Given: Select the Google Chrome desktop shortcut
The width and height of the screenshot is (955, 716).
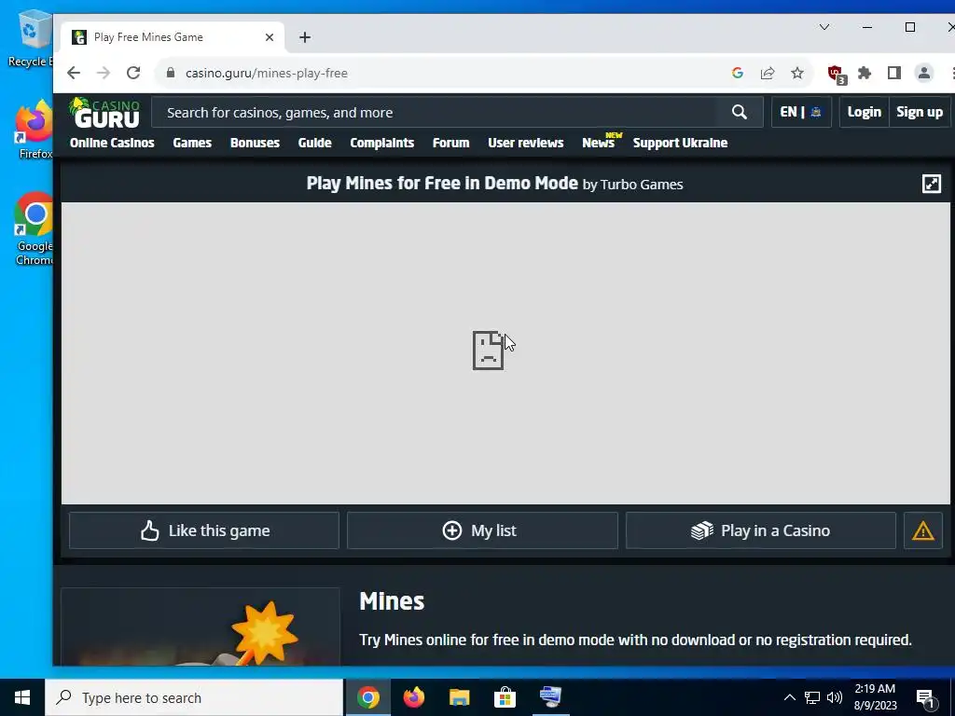Looking at the screenshot, I should click(35, 229).
